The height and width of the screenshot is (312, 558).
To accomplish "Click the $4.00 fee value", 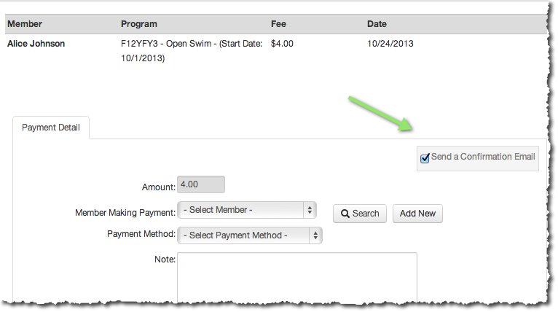I will (282, 44).
